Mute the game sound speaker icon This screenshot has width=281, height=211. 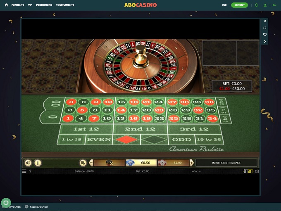(28, 163)
